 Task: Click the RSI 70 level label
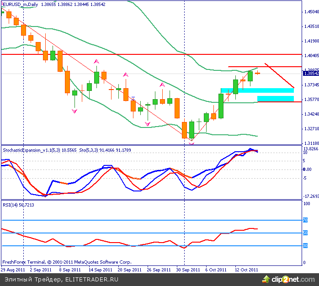305,220
